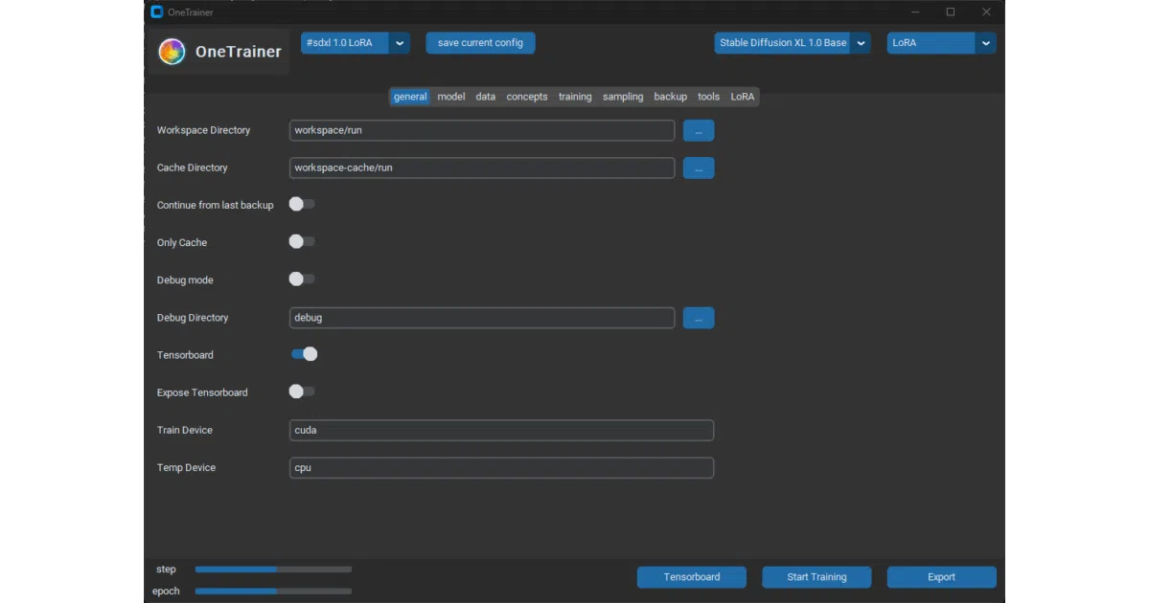Focus the Cache Directory text field

(x=482, y=167)
